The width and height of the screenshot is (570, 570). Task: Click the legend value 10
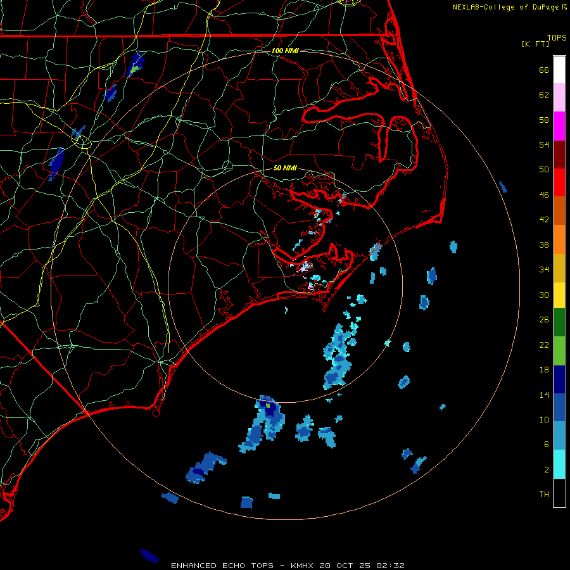544,420
